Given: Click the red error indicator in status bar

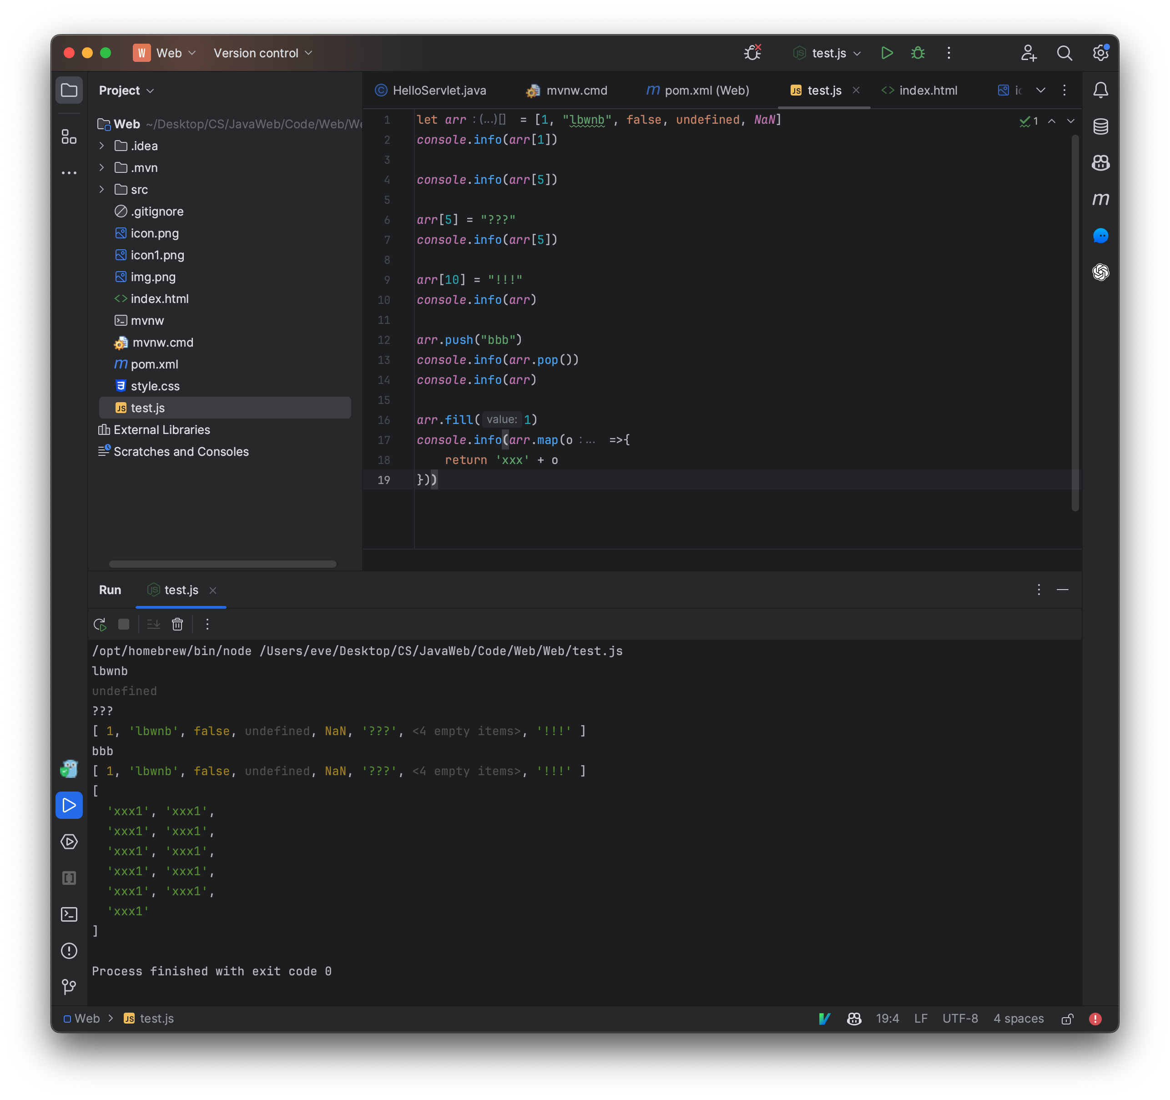Looking at the screenshot, I should pos(1094,1019).
